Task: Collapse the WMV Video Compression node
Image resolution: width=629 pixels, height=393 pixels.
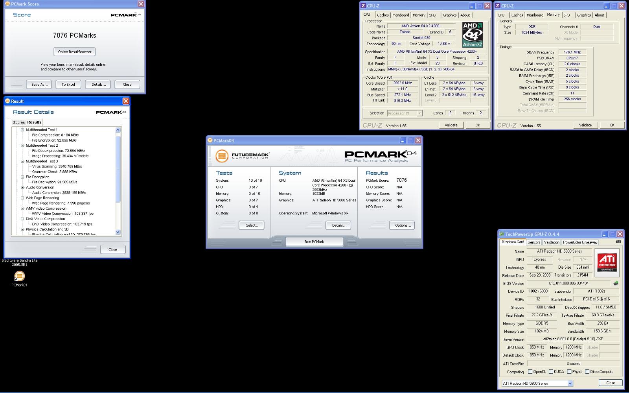Action: point(22,208)
